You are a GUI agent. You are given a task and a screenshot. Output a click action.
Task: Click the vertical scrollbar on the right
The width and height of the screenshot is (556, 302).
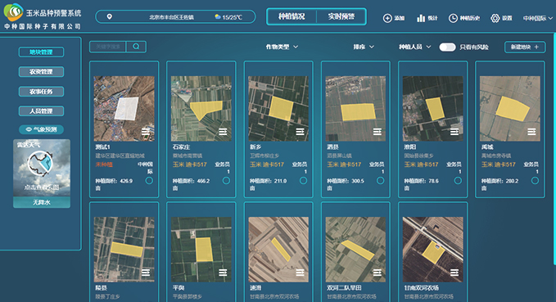[554, 149]
